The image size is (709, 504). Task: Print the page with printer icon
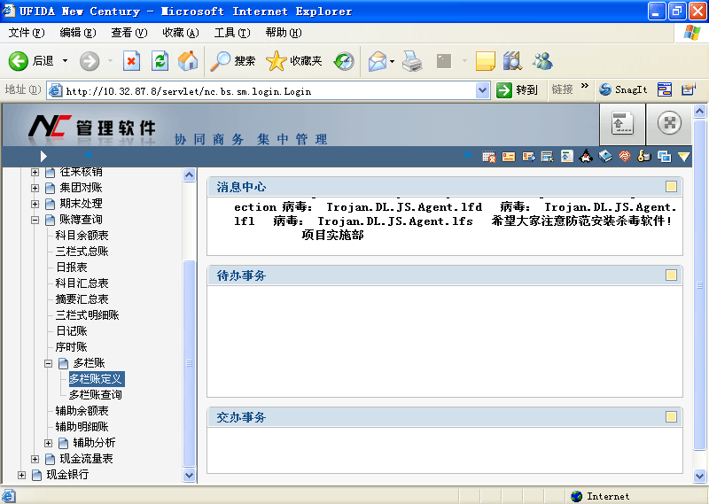(412, 61)
